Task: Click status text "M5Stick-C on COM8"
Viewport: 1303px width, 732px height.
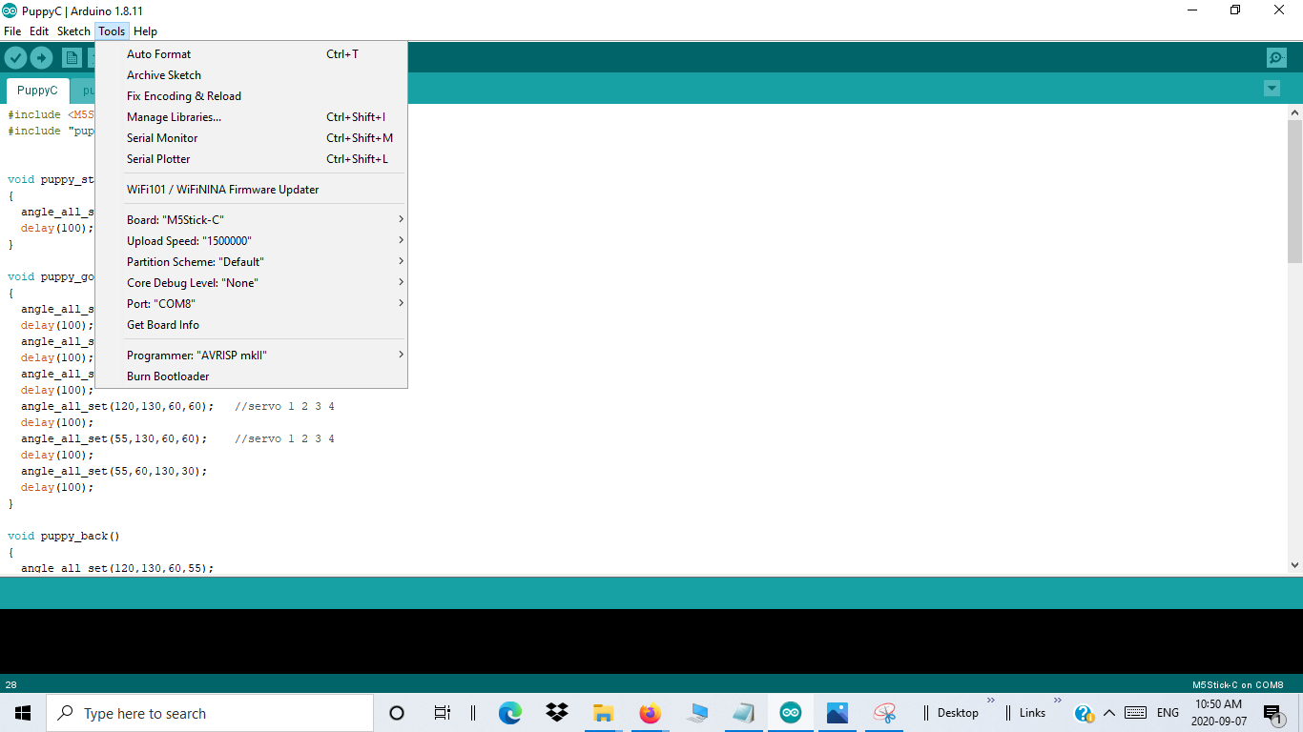Action: click(x=1237, y=684)
